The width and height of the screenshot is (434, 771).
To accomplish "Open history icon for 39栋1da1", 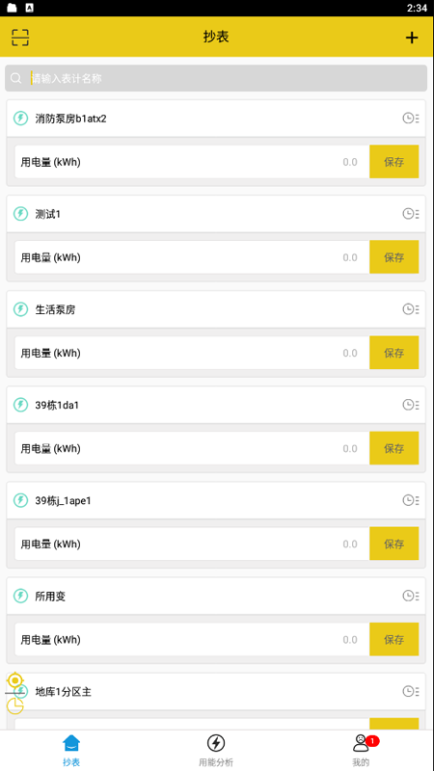I will 411,405.
